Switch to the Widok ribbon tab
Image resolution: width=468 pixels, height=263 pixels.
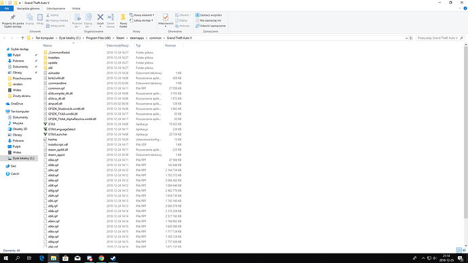pos(76,8)
